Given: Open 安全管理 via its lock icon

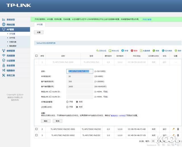Looking at the screenshot, I should (4, 65).
